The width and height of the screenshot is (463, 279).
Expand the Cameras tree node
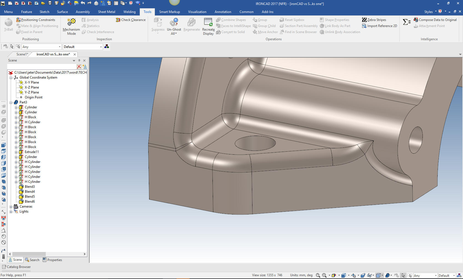tap(11, 206)
